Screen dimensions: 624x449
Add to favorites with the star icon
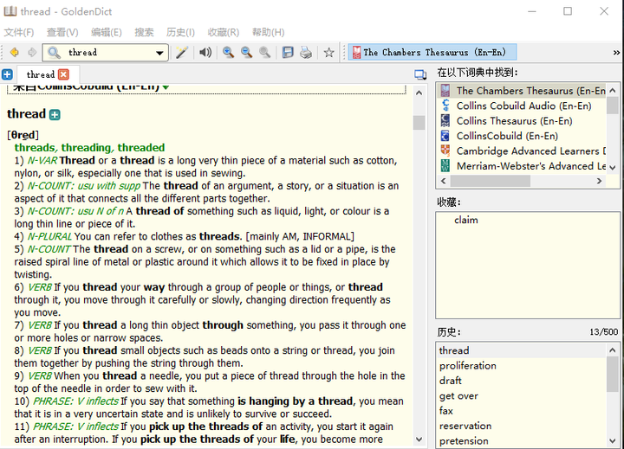pyautogui.click(x=329, y=53)
